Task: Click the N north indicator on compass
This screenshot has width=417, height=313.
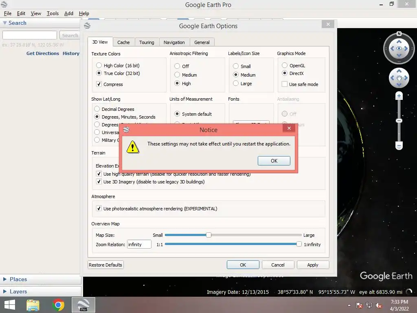Action: (399, 34)
